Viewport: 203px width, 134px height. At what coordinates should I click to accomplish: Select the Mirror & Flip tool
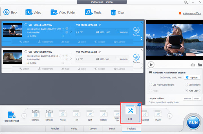(117, 116)
